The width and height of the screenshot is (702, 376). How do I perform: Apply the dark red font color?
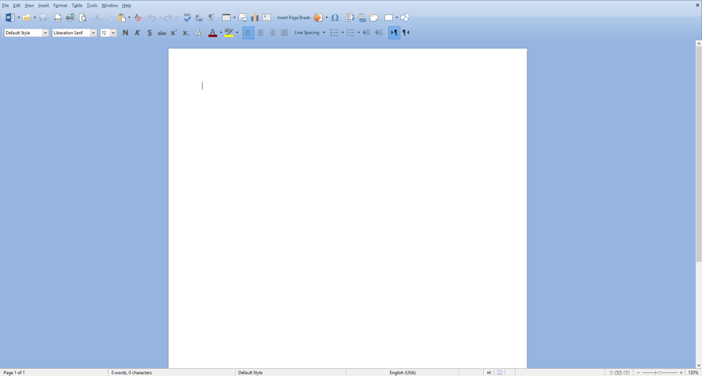pos(213,33)
